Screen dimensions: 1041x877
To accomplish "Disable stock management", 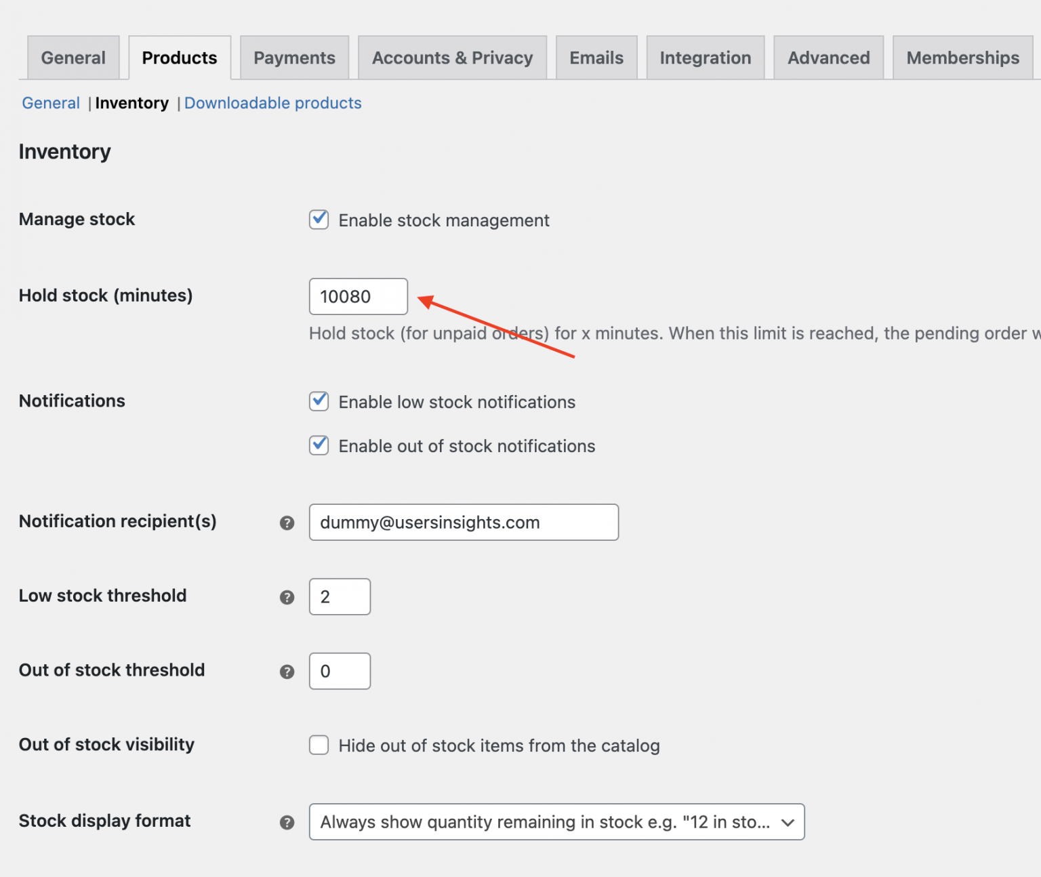I will 319,220.
